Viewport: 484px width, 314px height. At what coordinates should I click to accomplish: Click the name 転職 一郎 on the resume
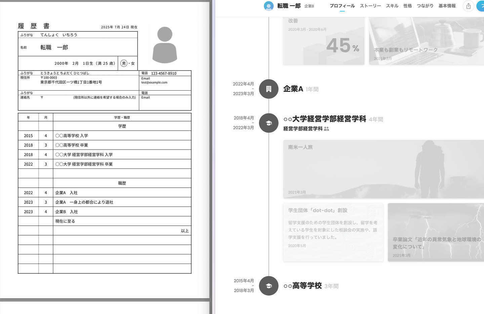(54, 47)
